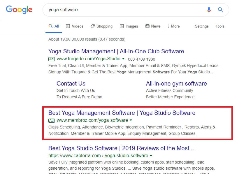
Task: Click the capterra.com yoga-studio-software URL
Action: [98, 156]
